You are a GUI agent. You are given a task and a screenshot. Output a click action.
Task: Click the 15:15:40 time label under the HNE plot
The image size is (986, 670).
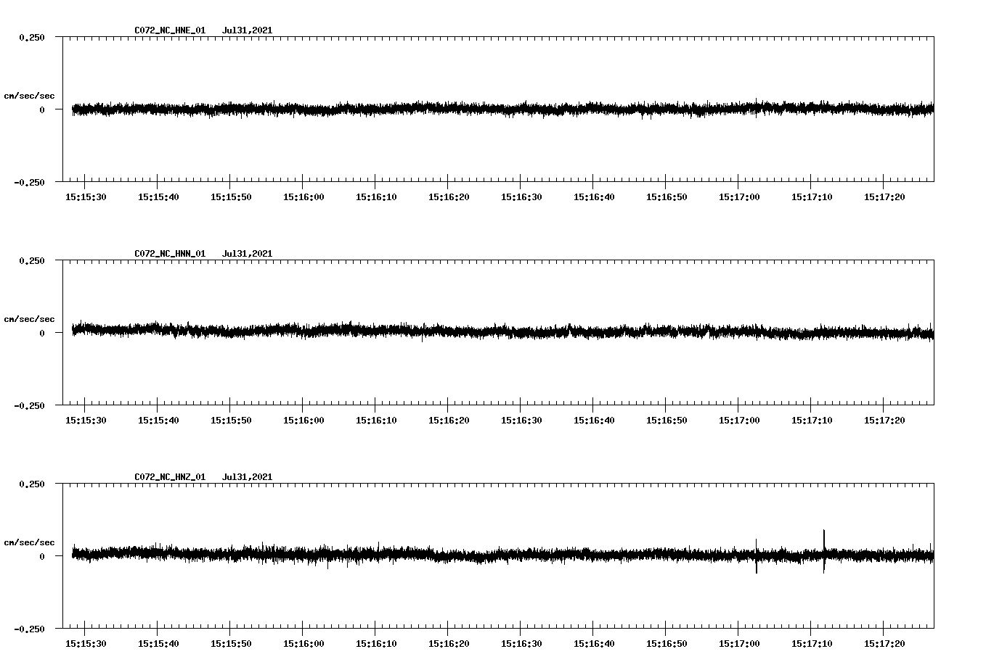(x=158, y=197)
